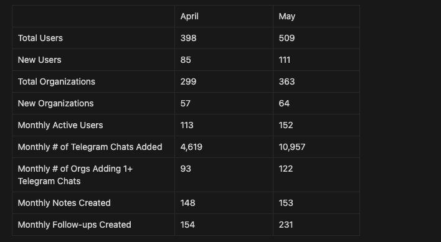Click the 4,619 Telegram chats cell
441x242 pixels.
224,147
